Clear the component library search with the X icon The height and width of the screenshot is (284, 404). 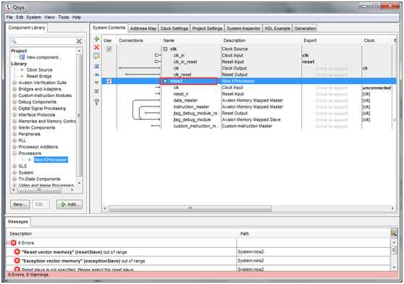tap(79, 41)
